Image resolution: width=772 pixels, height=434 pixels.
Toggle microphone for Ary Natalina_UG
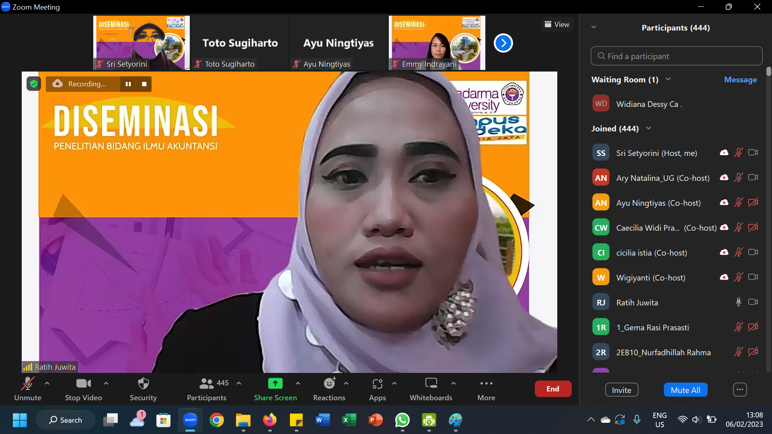pyautogui.click(x=738, y=178)
